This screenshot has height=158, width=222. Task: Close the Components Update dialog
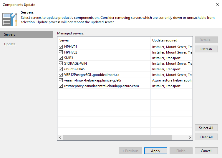217,5
